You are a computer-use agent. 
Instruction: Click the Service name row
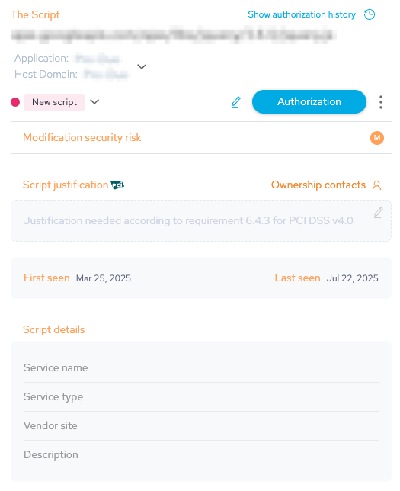point(201,367)
